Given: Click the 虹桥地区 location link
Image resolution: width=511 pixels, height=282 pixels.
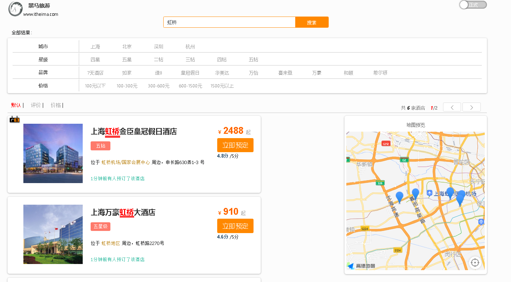Looking at the screenshot, I should click(x=111, y=243).
